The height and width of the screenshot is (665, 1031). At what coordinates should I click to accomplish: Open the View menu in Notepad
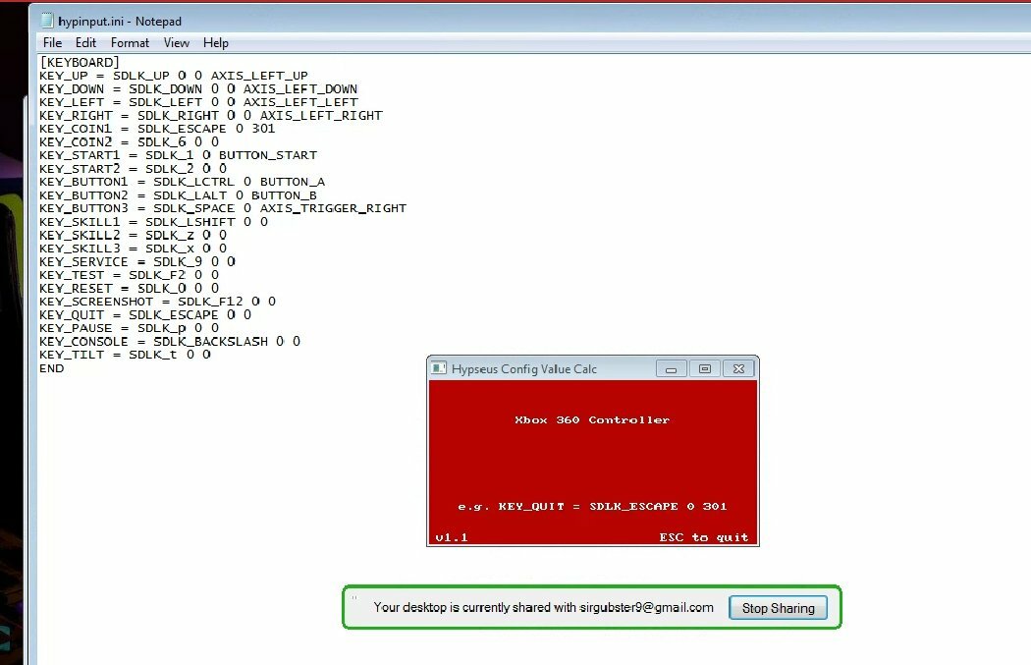point(177,43)
